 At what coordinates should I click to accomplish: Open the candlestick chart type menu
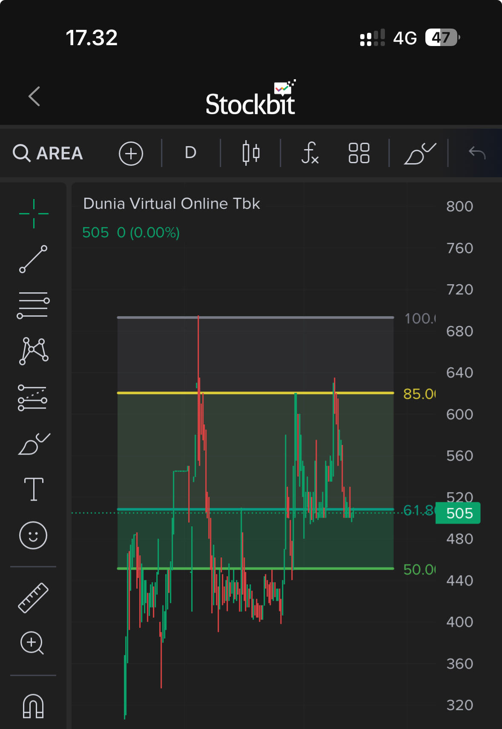click(251, 153)
